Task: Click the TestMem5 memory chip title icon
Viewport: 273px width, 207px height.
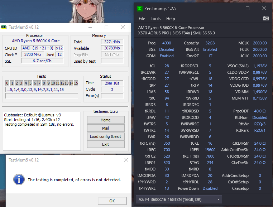Action: [x=4, y=27]
